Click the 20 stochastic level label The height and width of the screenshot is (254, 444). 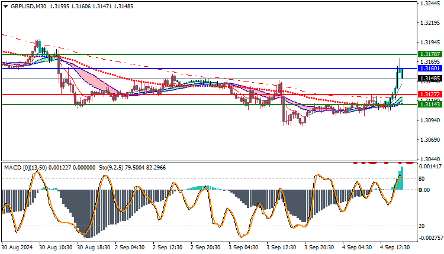click(422, 226)
